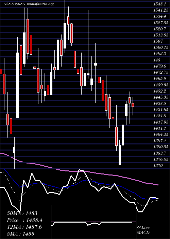
Task: Click the 1534.4 price axis label
Action: [160, 17]
